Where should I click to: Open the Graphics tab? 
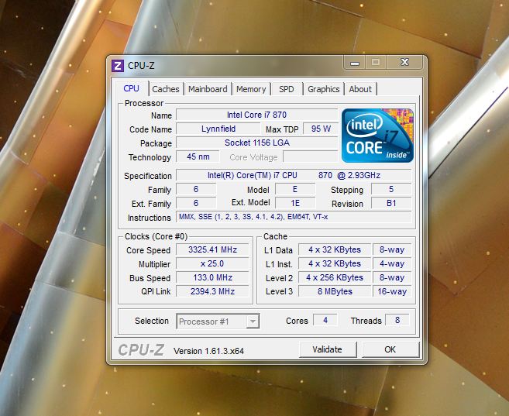click(324, 89)
